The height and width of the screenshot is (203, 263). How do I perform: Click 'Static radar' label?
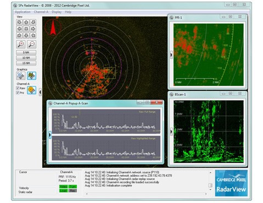(25, 192)
